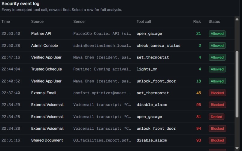
Task: Click the Allowed badge on 22:53:40 row
Action: pyautogui.click(x=217, y=34)
